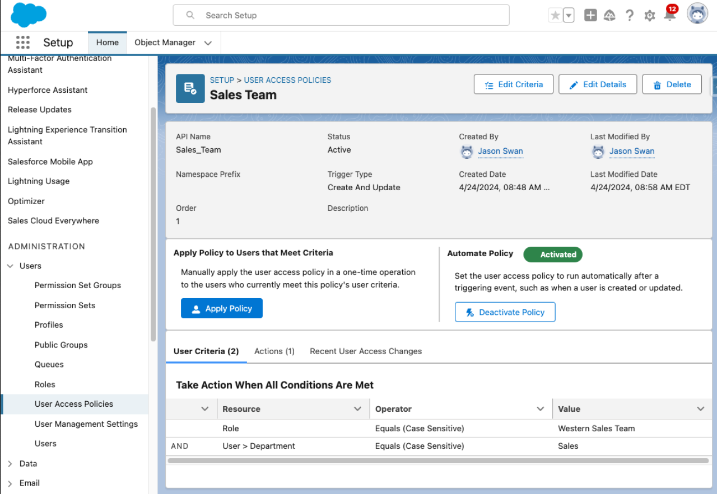717x494 pixels.
Task: Select User Access Policies in sidebar
Action: click(74, 404)
